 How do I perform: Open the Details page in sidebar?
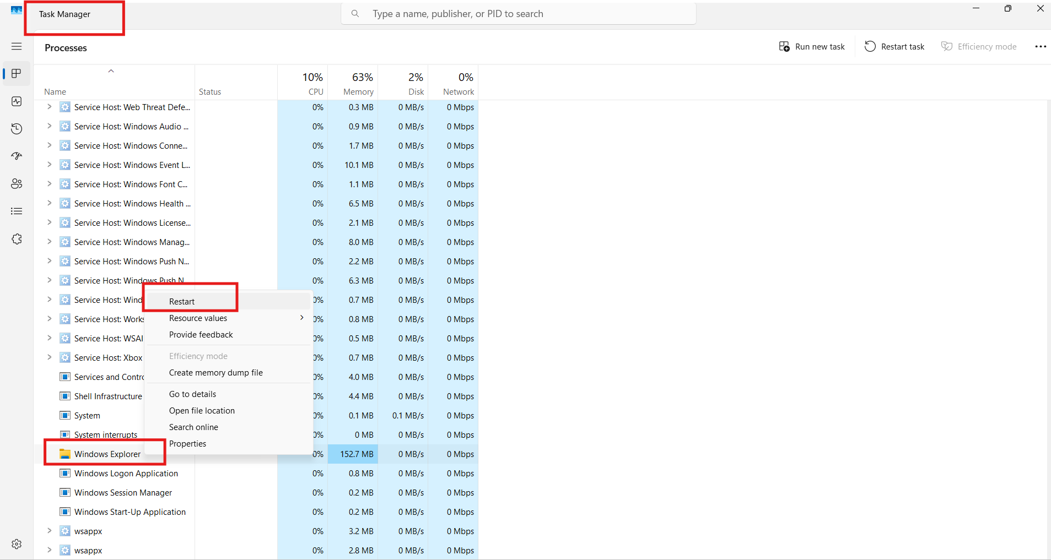click(x=17, y=211)
